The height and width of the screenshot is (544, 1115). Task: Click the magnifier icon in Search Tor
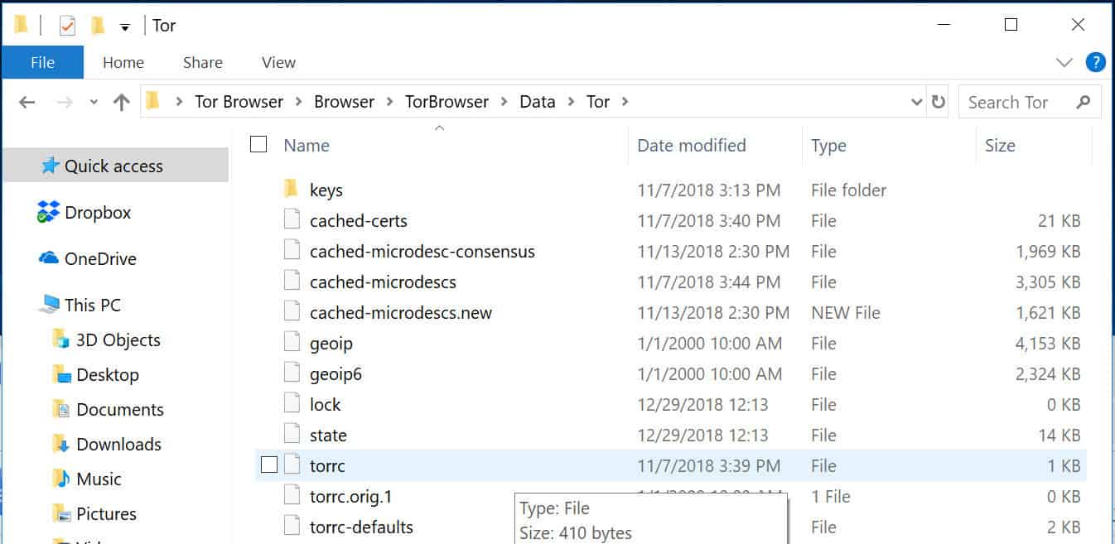click(x=1083, y=103)
